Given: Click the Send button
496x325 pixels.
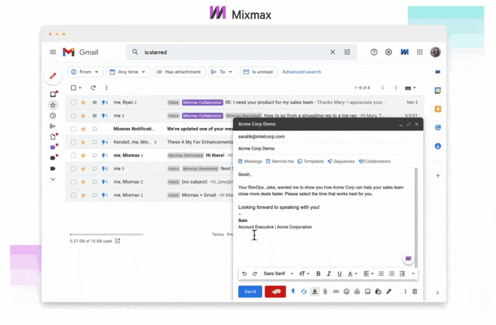Looking at the screenshot, I should tap(250, 292).
